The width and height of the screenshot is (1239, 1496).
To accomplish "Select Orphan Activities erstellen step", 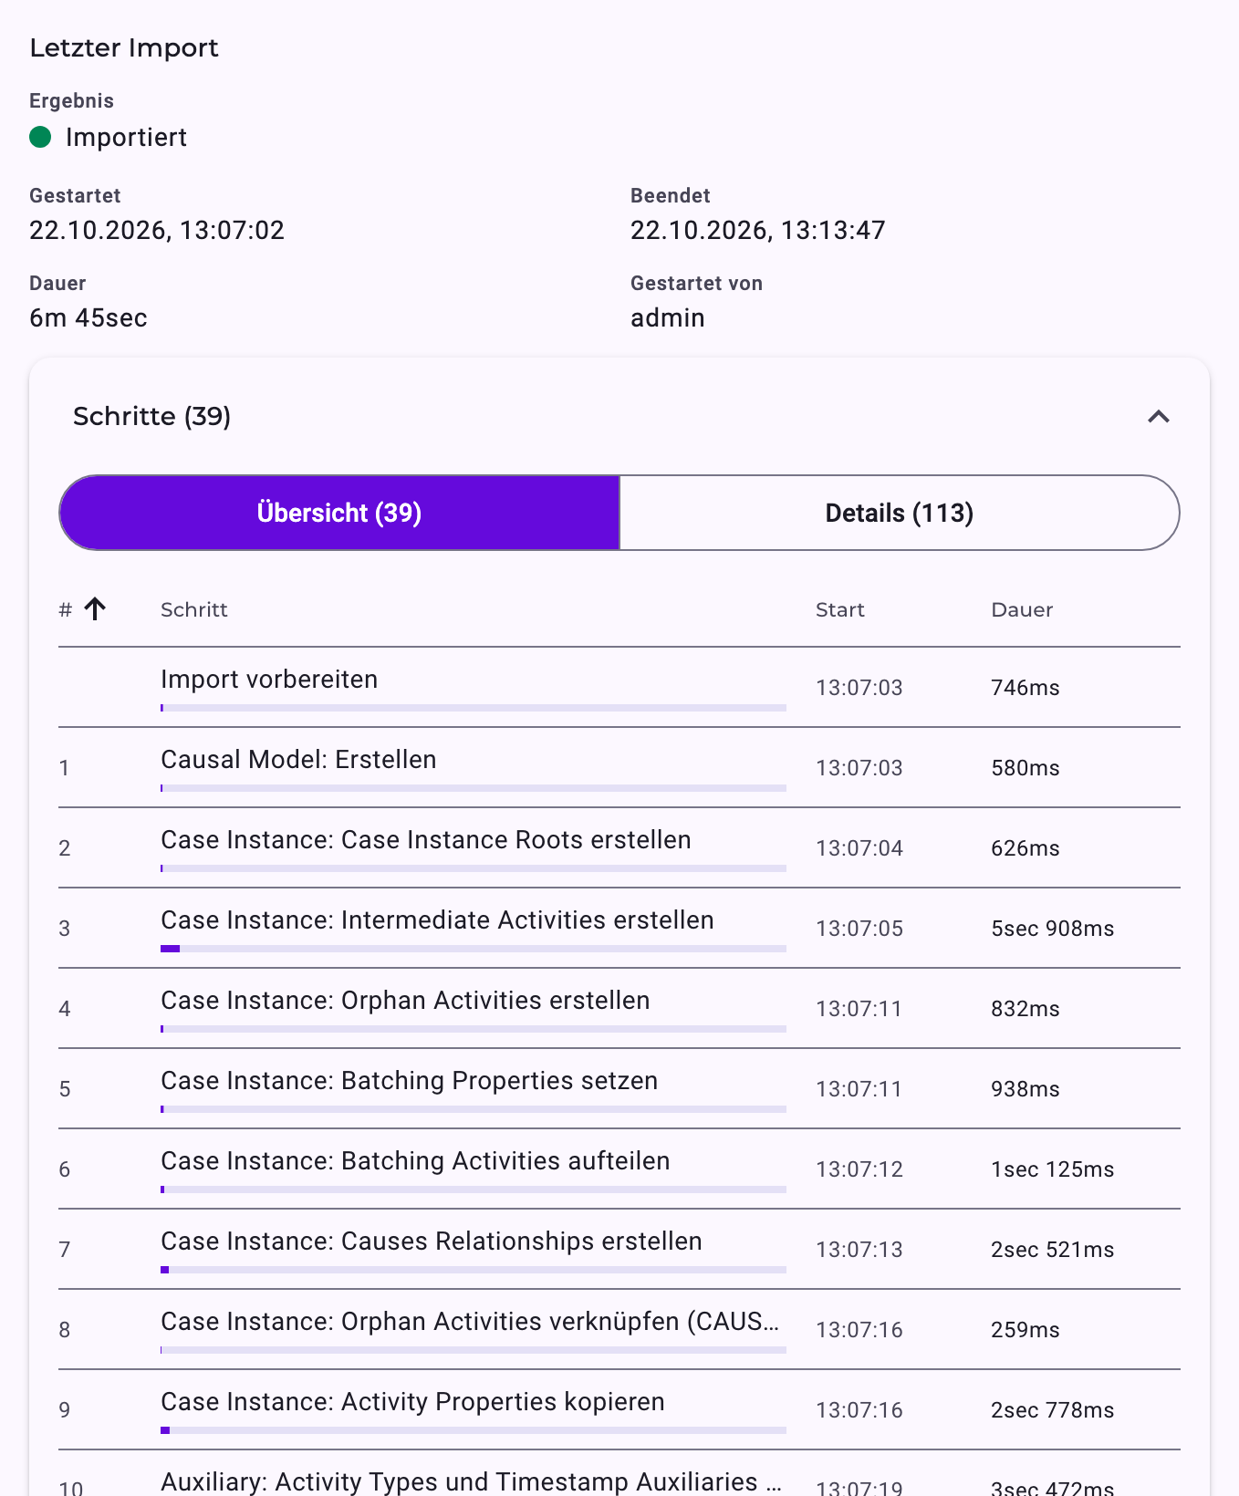I will 619,1009.
